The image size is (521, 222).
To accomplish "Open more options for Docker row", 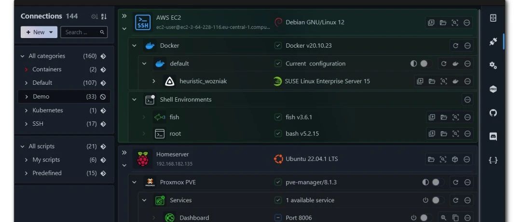I will (467, 45).
